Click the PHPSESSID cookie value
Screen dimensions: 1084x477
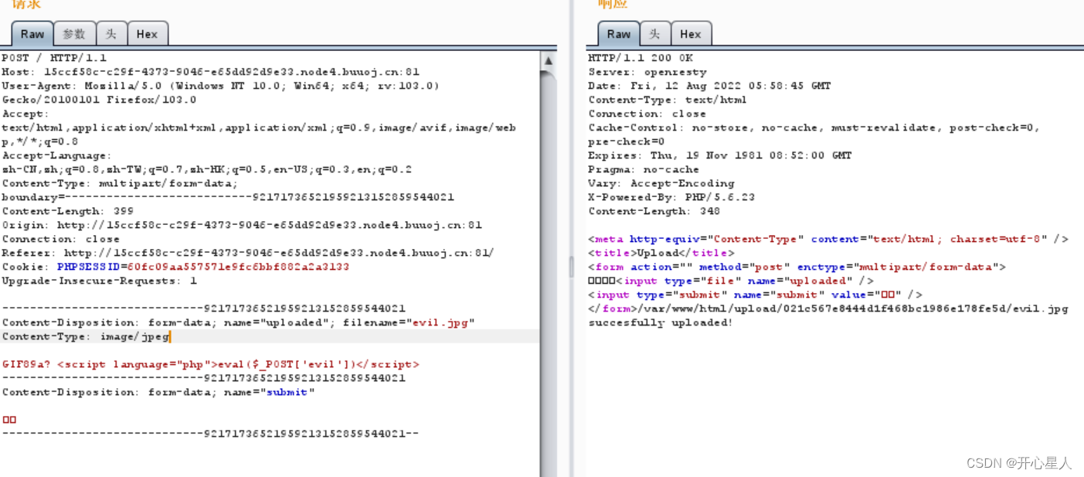(x=238, y=267)
